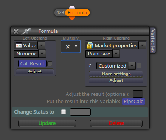Click the Market properties selector text

pos(116,45)
